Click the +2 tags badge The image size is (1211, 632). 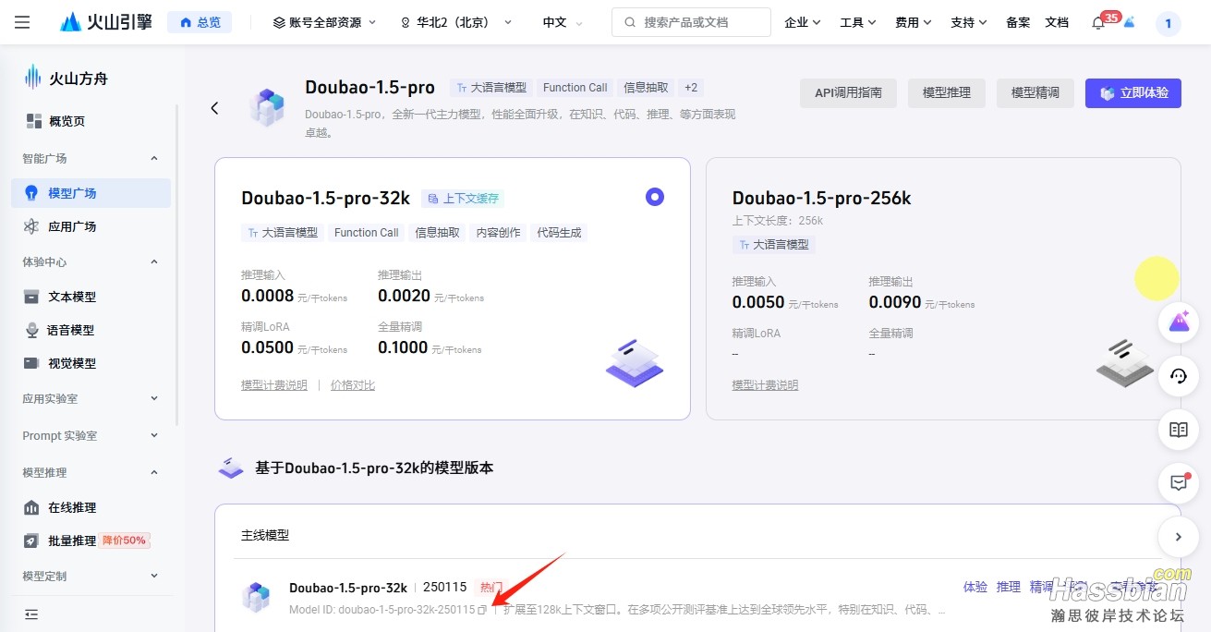coord(691,88)
